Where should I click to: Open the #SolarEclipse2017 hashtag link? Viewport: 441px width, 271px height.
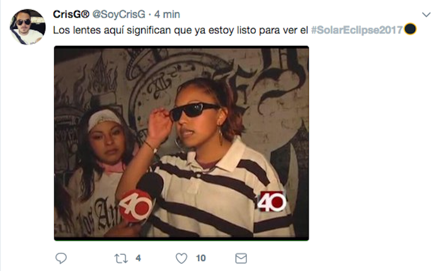click(357, 30)
